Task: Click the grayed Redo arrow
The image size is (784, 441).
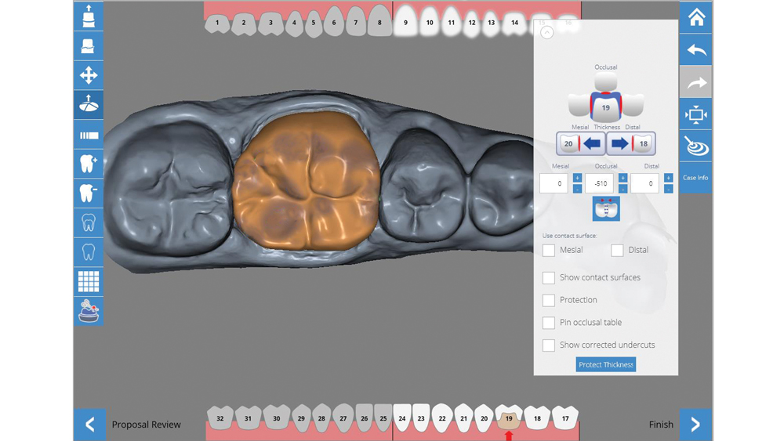Action: (x=695, y=82)
